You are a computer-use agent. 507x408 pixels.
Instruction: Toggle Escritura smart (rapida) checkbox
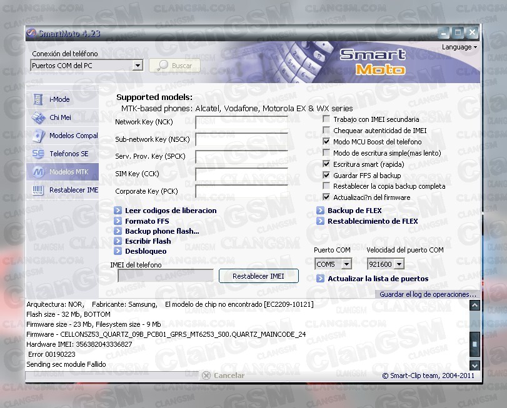(x=326, y=164)
